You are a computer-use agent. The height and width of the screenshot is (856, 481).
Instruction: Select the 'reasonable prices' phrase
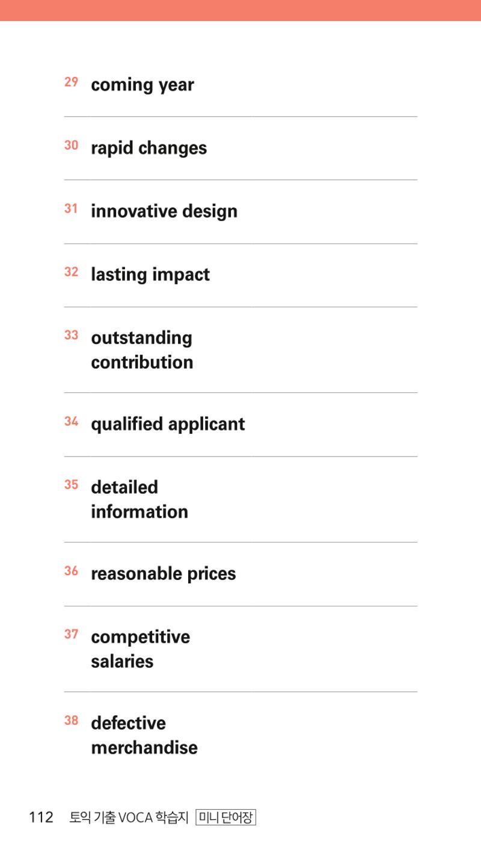coord(164,574)
